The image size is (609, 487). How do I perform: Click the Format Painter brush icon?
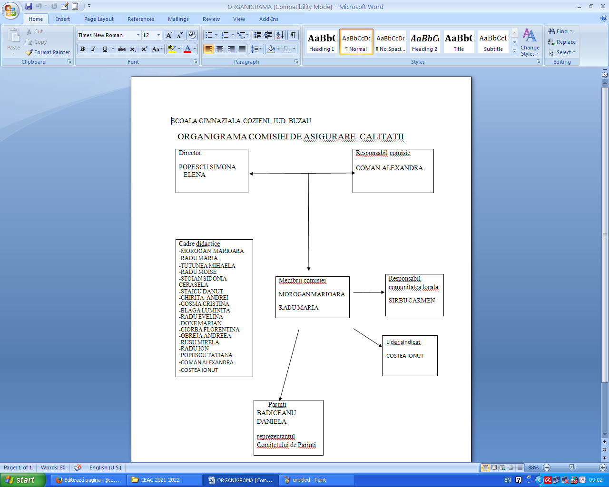[x=29, y=52]
